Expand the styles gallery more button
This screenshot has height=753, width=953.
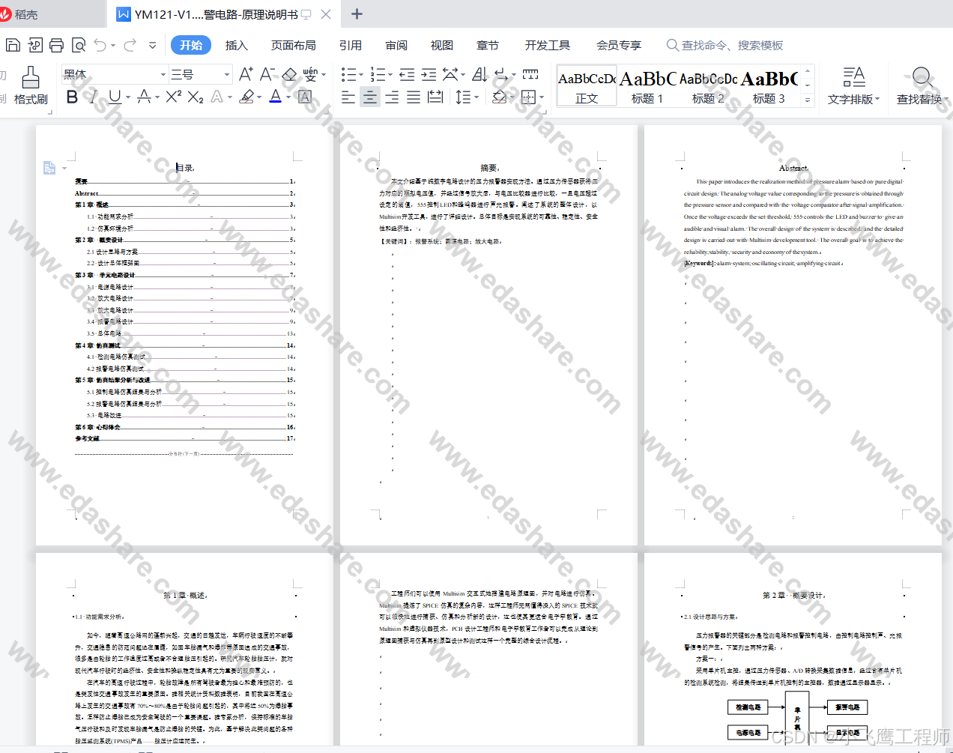click(808, 100)
